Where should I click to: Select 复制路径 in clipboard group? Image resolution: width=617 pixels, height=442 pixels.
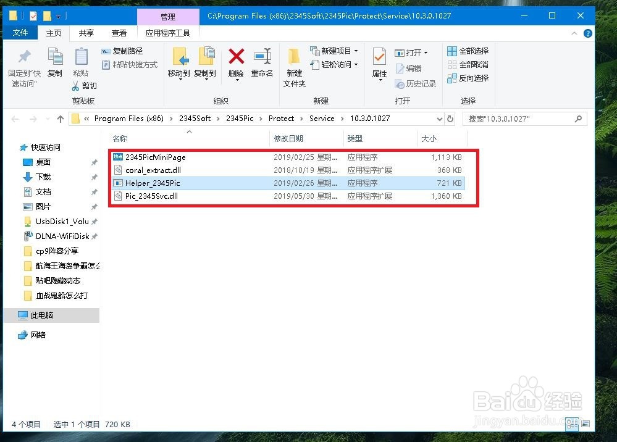[122, 51]
